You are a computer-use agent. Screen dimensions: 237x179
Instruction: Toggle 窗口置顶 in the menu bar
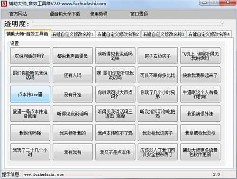click(139, 14)
